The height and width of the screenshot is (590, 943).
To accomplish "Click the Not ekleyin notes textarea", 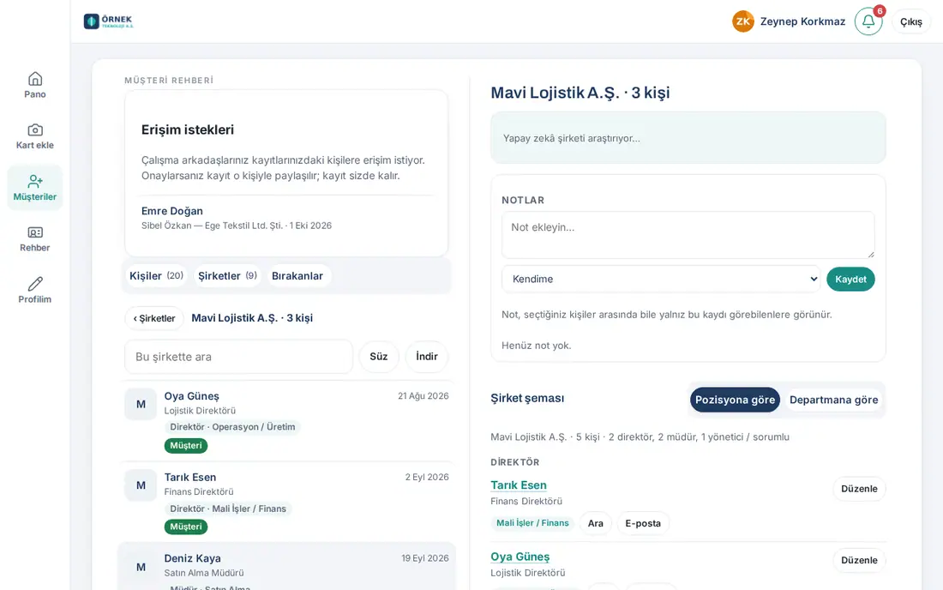I will pos(688,235).
